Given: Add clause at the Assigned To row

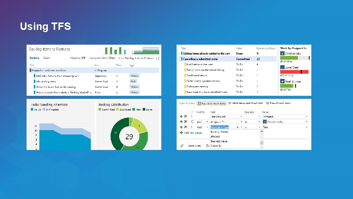Looking at the screenshot, I should coord(181,122).
